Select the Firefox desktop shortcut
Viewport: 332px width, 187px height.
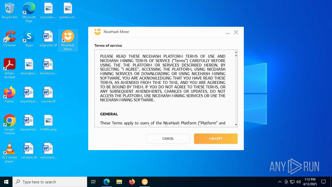[x=10, y=95]
